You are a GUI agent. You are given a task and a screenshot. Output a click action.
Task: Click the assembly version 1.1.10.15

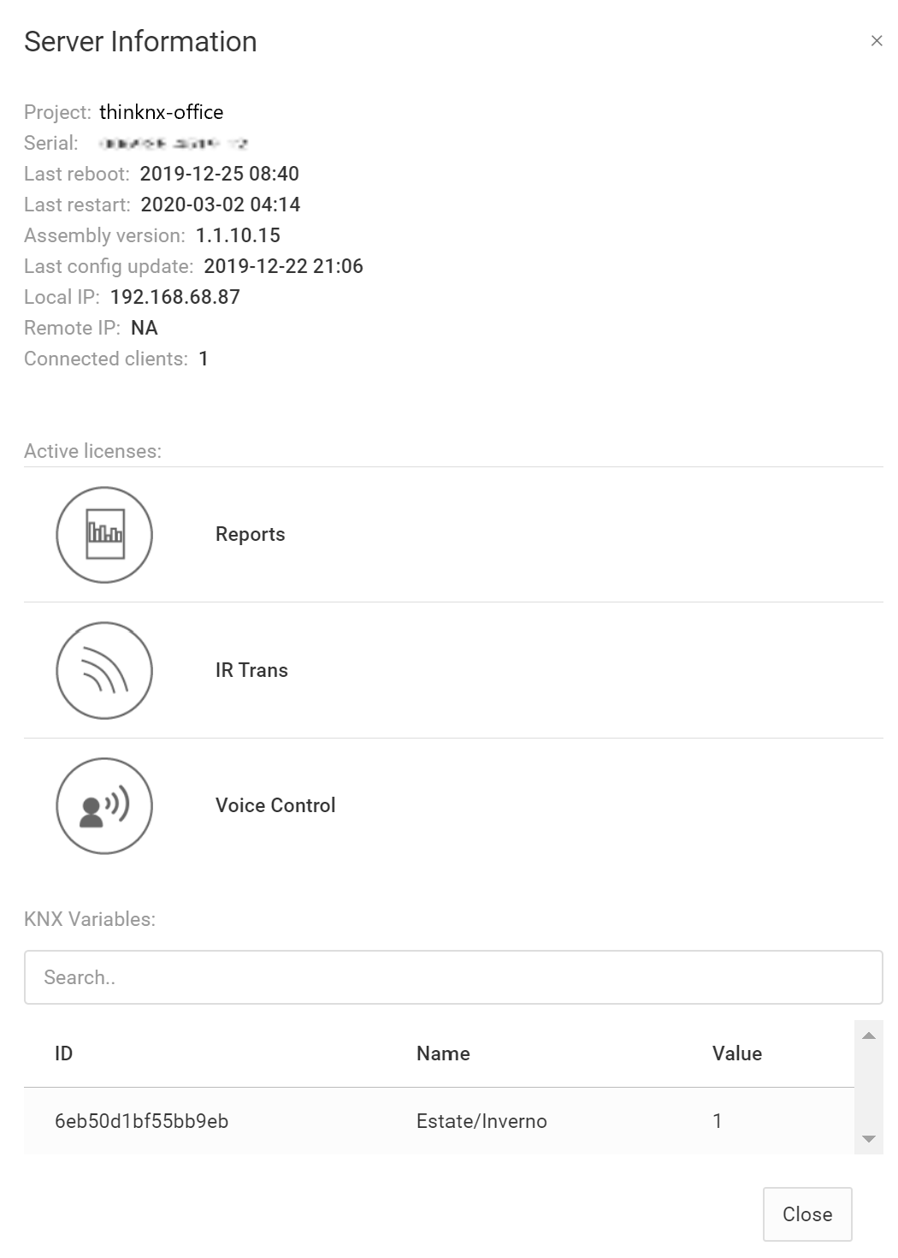pyautogui.click(x=238, y=235)
